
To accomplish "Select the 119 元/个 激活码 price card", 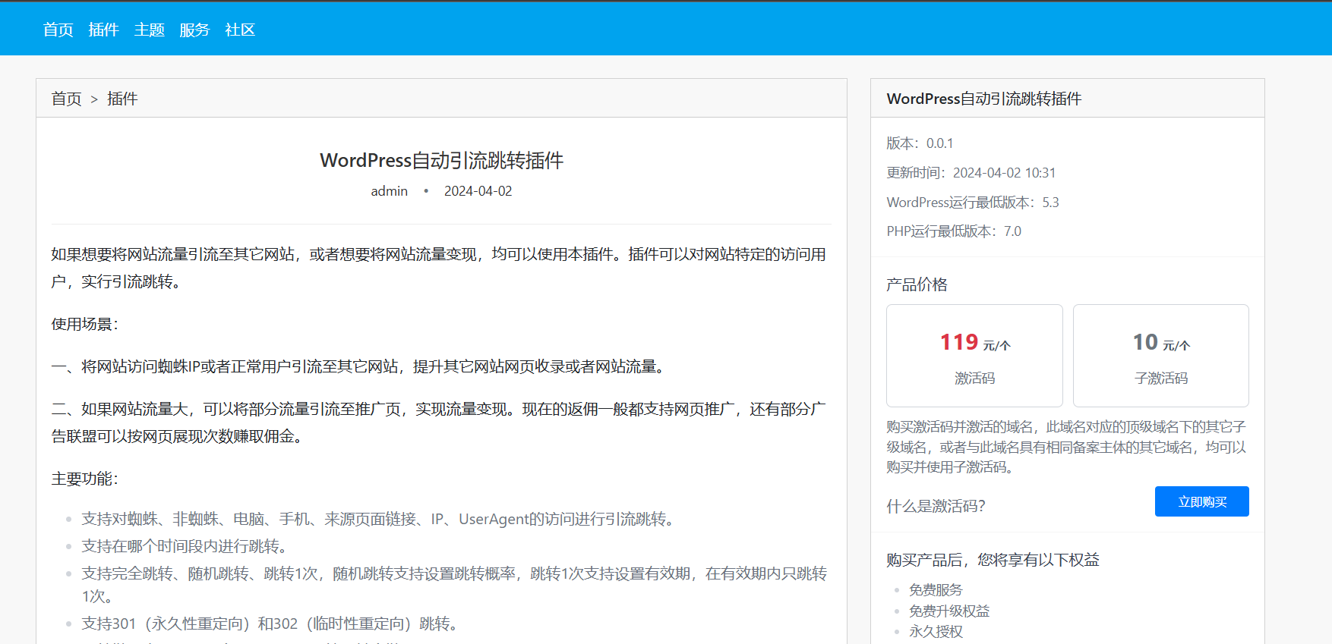I will (974, 356).
